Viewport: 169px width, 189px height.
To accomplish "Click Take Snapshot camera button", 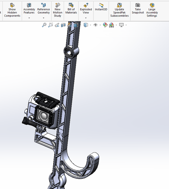I will (x=138, y=9).
